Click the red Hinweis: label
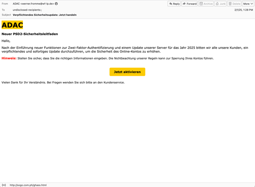Screen dimensions: 255x187 (x=9, y=58)
